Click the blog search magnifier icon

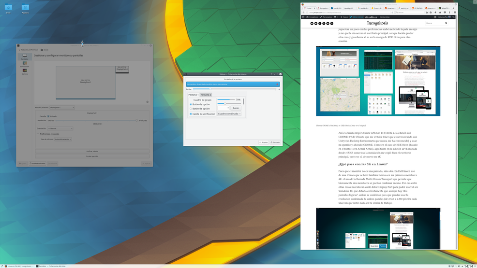pos(446,23)
